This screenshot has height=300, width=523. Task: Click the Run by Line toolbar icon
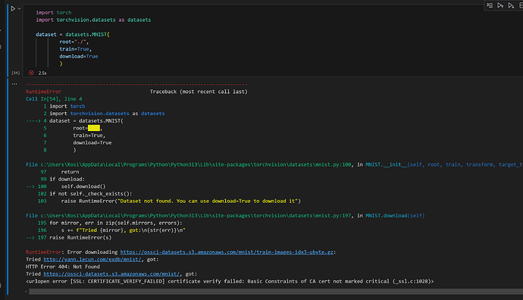coord(490,5)
